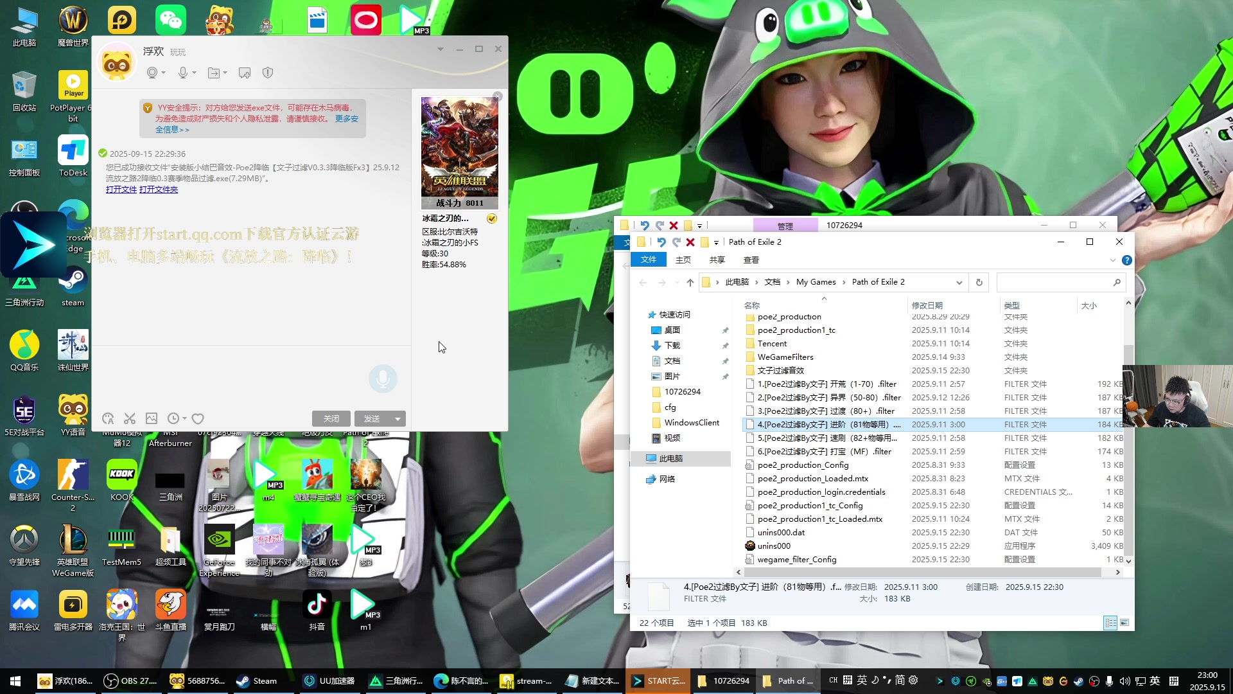Click the 关闭 button in chat window
The width and height of the screenshot is (1233, 694).
331,419
